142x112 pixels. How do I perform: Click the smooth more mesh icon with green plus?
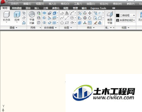coord(39,13)
